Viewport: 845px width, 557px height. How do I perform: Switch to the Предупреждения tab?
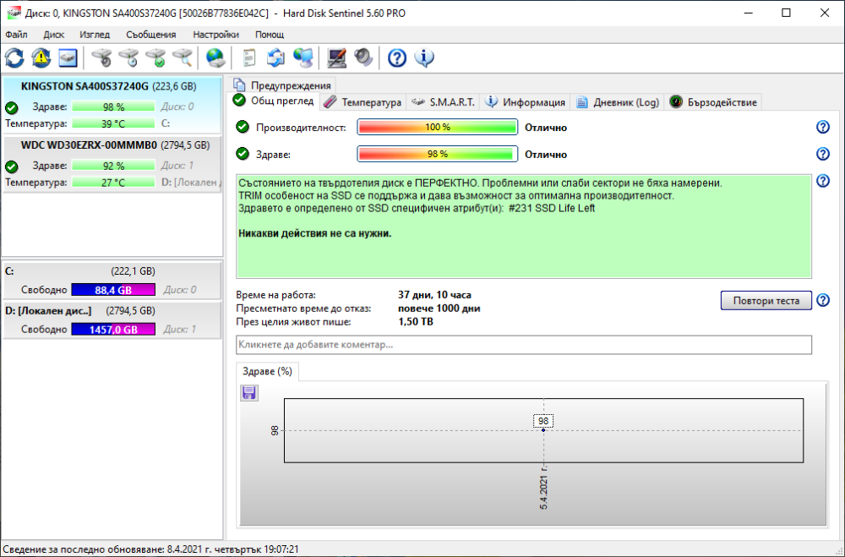pos(283,85)
